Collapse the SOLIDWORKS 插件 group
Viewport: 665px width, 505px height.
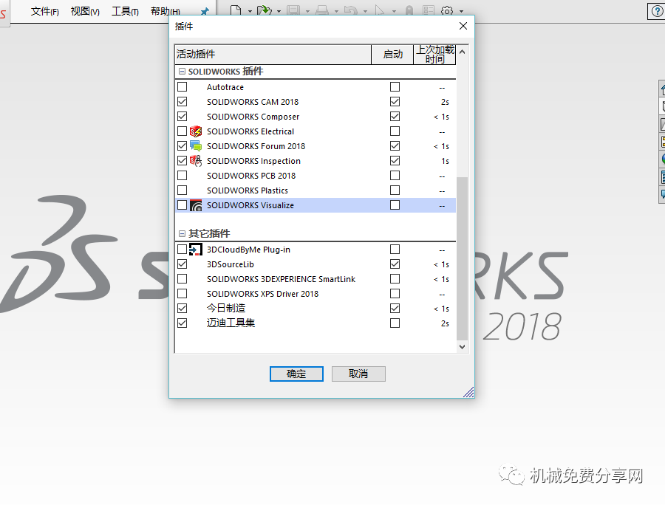182,72
